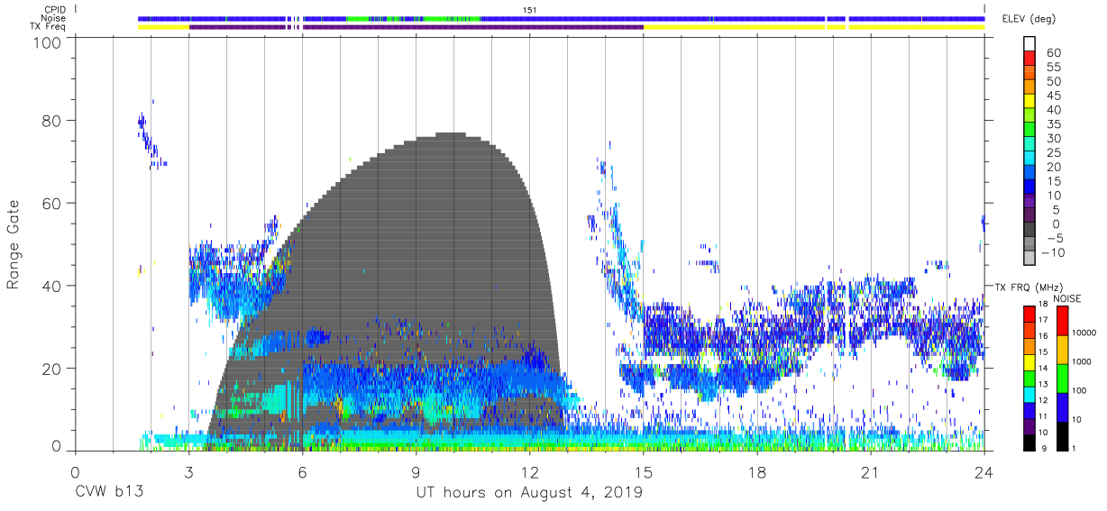Select the 16 label on TX FRQ colorbar
The height and width of the screenshot is (511, 1107).
(1045, 336)
